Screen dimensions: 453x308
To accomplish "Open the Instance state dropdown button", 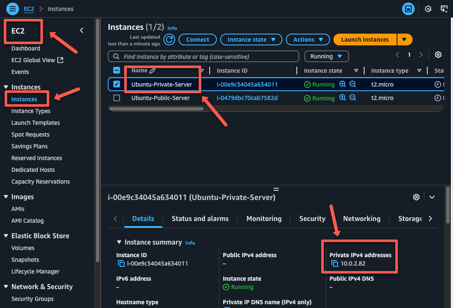I will click(x=251, y=39).
